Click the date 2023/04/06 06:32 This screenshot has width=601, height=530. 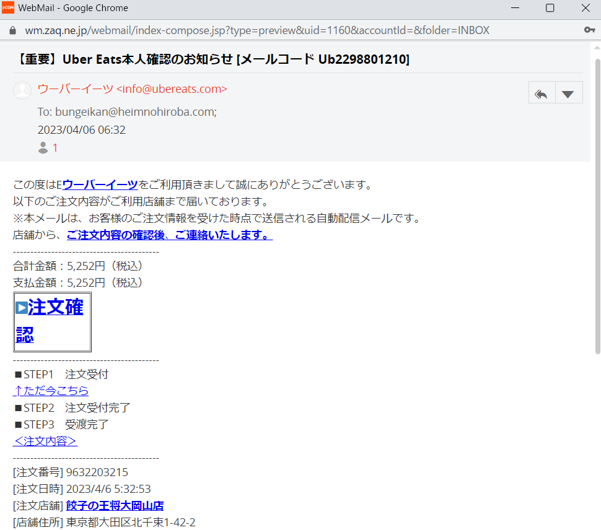[82, 130]
